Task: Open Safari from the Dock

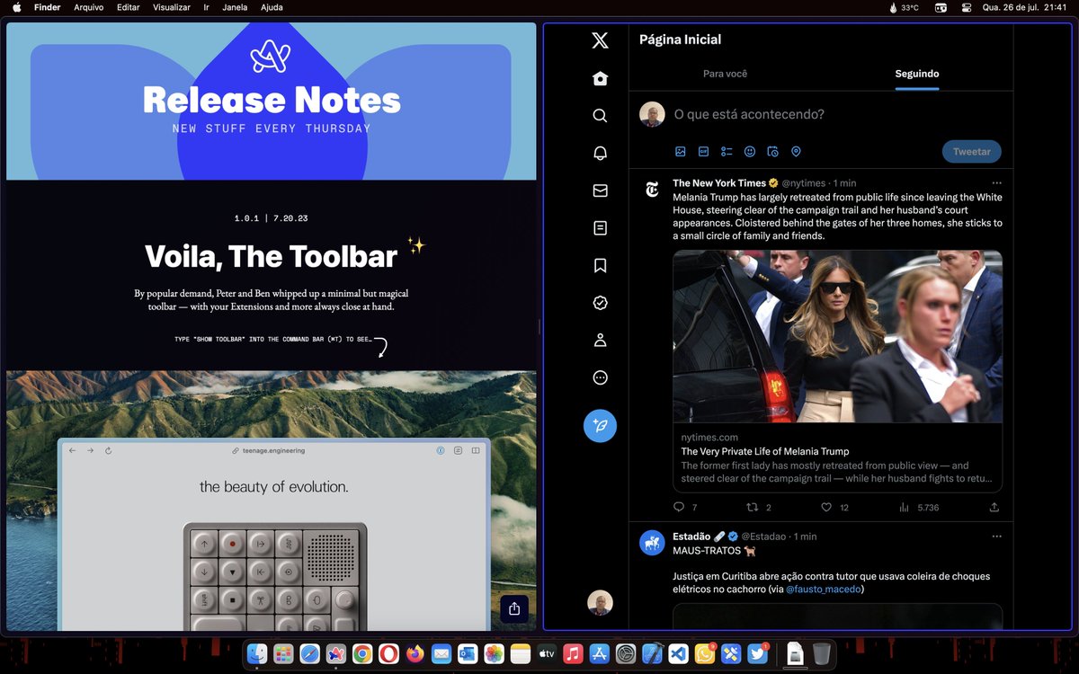Action: click(x=309, y=654)
